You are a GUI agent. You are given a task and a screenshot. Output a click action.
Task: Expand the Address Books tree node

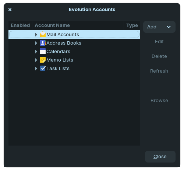click(36, 43)
